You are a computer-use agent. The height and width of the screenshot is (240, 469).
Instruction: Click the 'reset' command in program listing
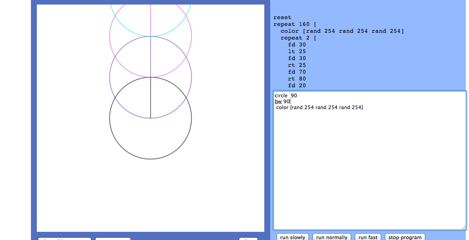pos(282,17)
